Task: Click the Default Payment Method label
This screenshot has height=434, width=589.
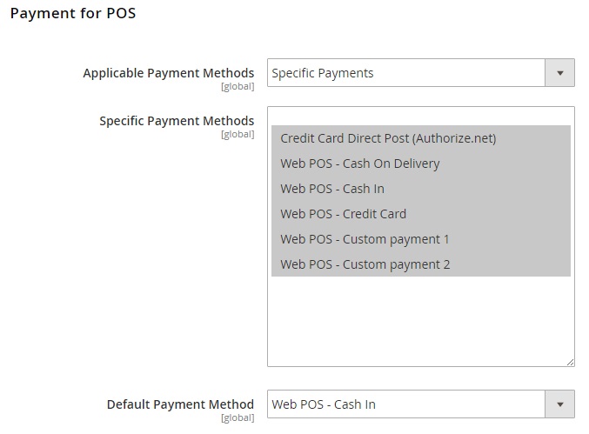Action: pyautogui.click(x=180, y=404)
